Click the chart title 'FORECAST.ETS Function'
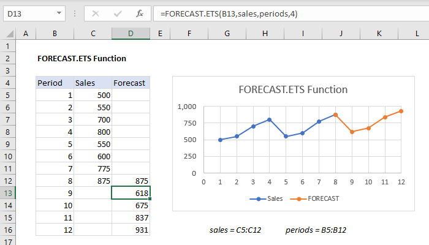 pyautogui.click(x=293, y=89)
